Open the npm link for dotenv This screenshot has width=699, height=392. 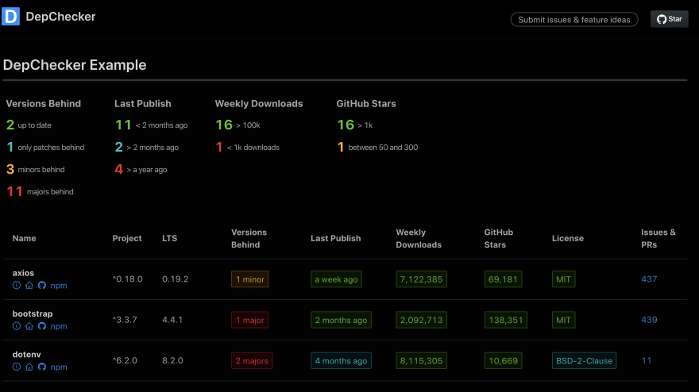pyautogui.click(x=59, y=367)
